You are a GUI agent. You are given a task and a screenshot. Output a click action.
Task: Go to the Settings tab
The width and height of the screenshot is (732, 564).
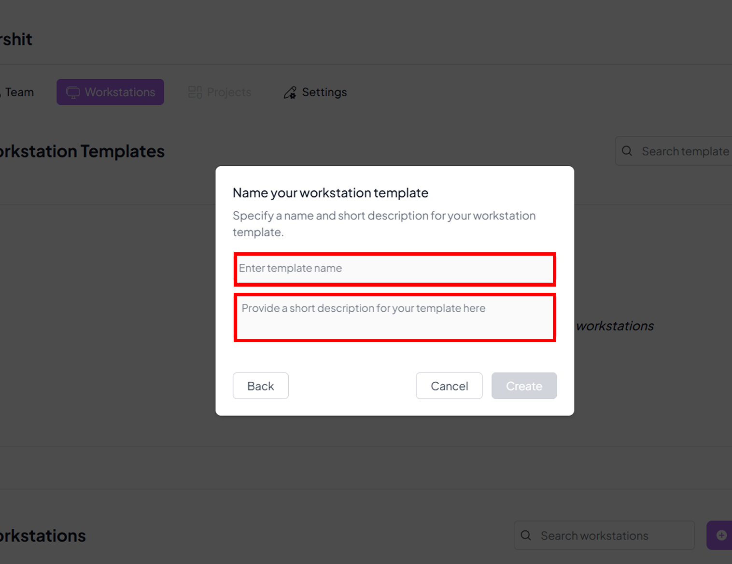pos(324,92)
